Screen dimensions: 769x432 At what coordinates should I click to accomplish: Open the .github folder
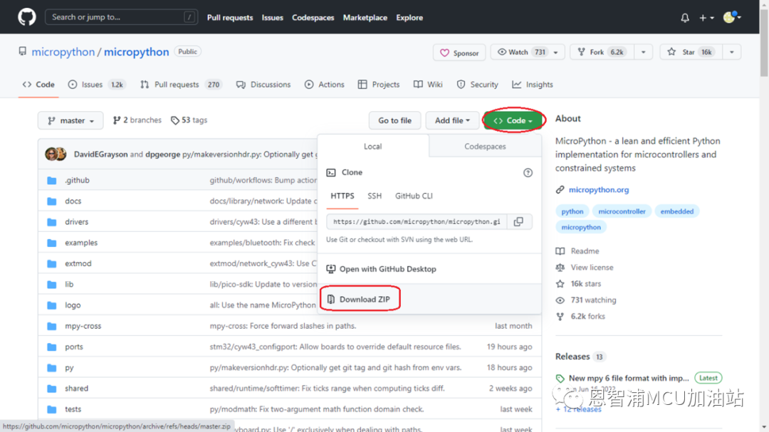click(x=78, y=180)
